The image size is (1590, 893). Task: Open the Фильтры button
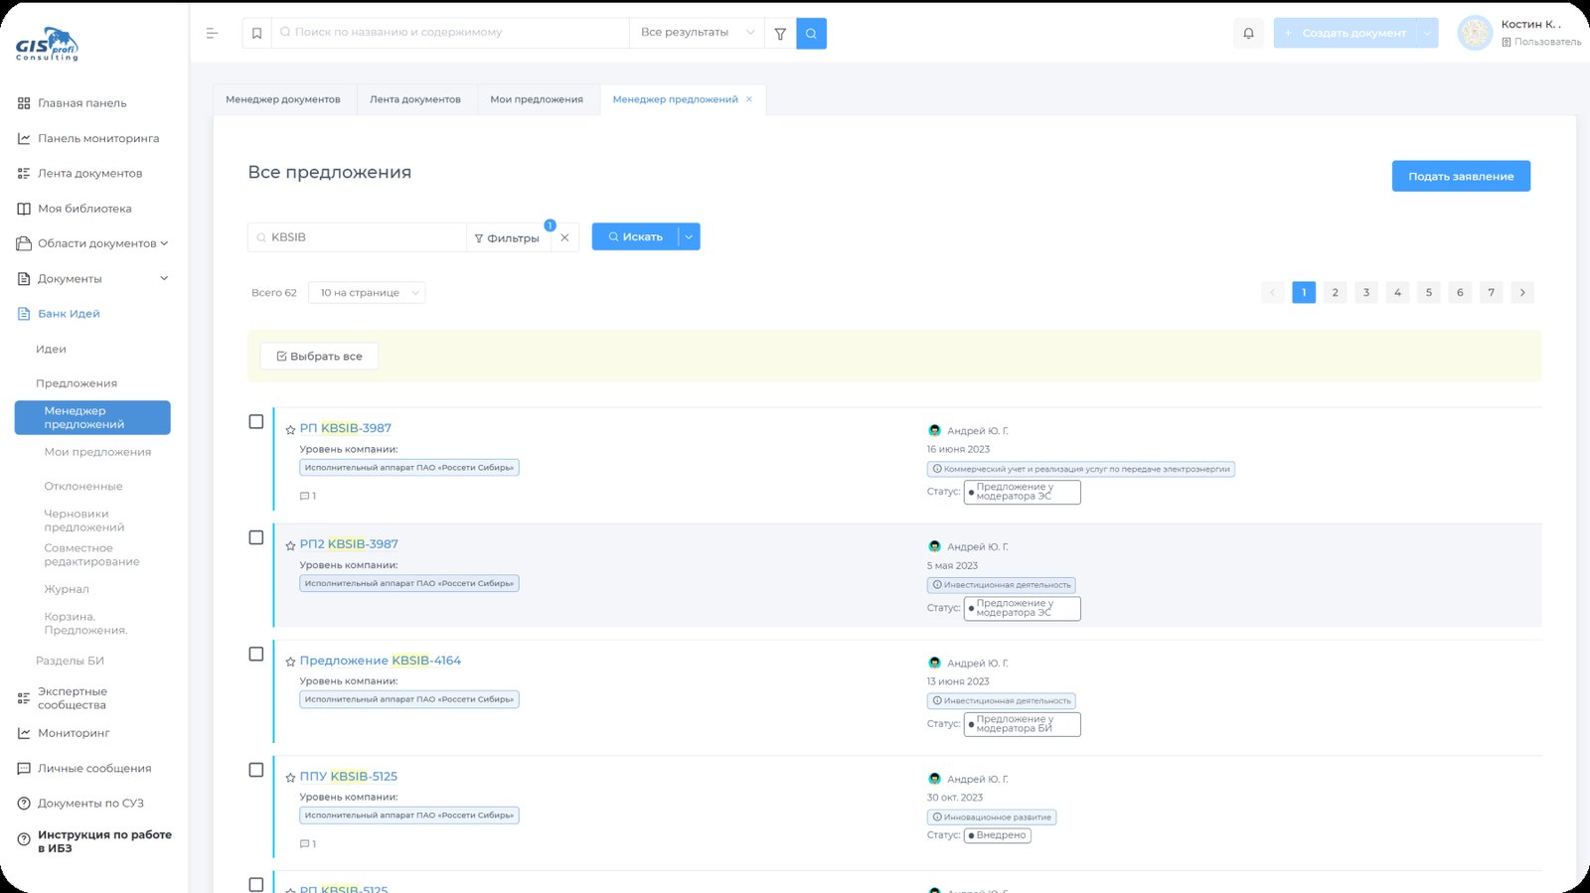[x=507, y=237]
